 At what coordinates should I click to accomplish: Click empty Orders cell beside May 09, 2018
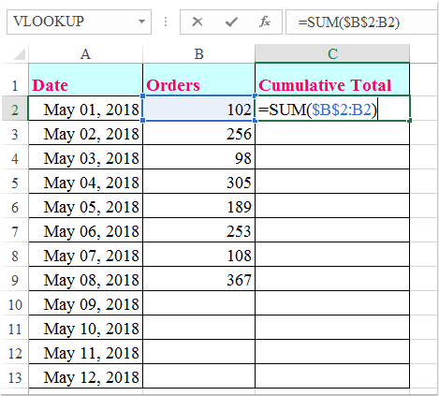tap(198, 303)
